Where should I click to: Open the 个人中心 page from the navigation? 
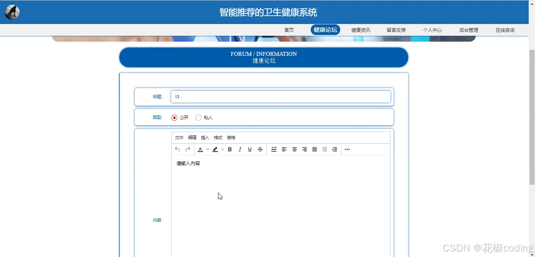(x=432, y=29)
